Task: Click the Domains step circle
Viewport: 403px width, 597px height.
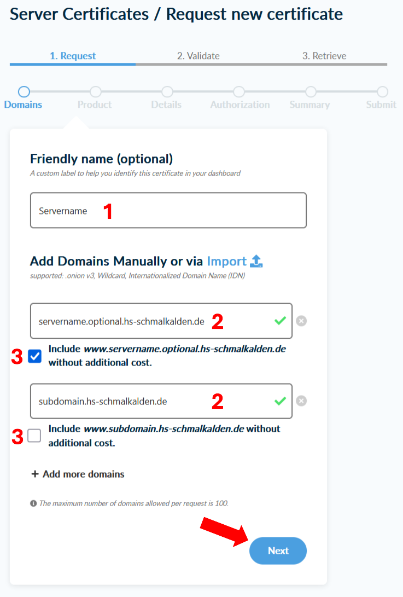Action: [x=24, y=92]
